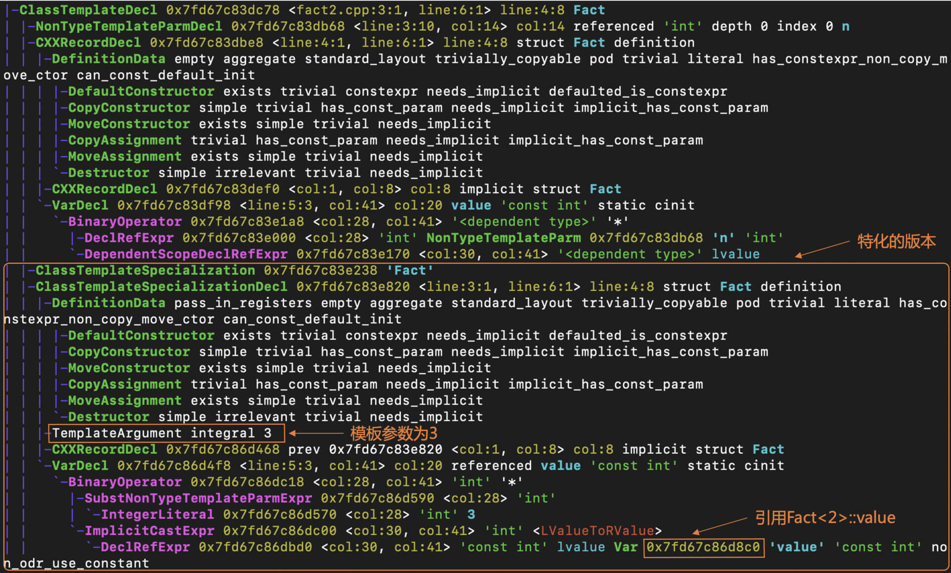The image size is (951, 573).
Task: Click the orange annotation 特化的版本
Action: tap(896, 241)
